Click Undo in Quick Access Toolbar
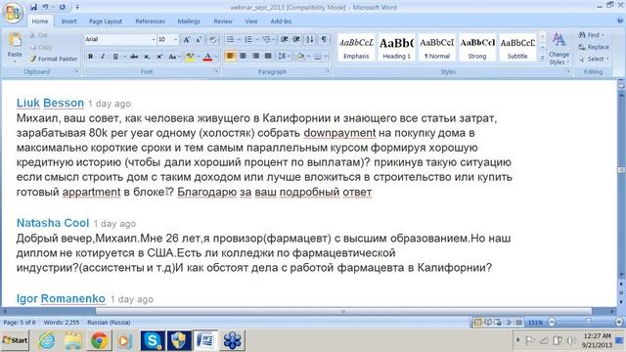This screenshot has height=352, width=626. [46, 7]
